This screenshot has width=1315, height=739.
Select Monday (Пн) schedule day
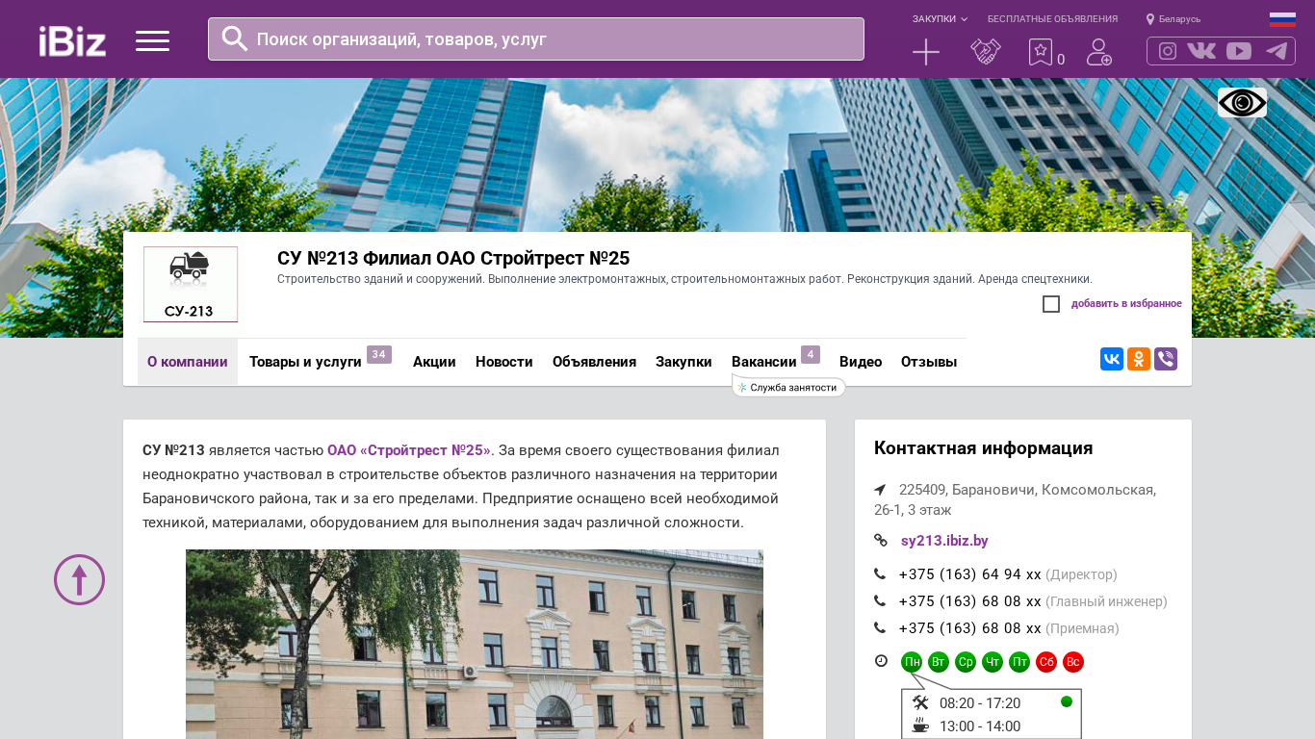point(912,662)
